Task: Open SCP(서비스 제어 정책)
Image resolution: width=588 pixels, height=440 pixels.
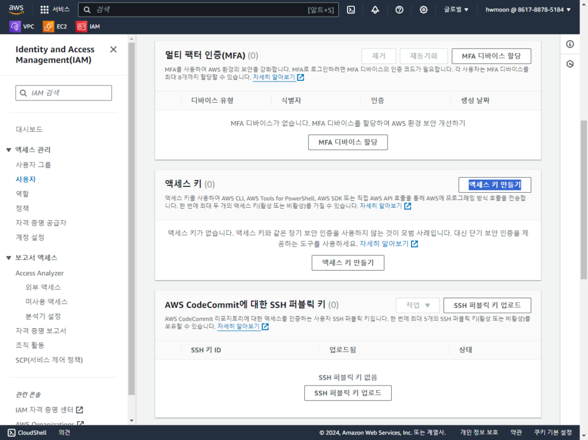Action: (49, 360)
